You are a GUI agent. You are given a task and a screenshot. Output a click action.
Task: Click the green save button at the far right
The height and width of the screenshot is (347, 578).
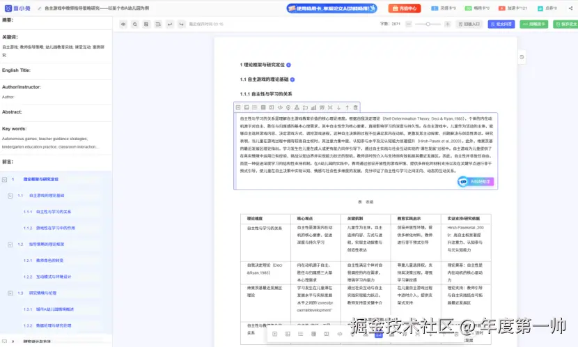point(565,24)
